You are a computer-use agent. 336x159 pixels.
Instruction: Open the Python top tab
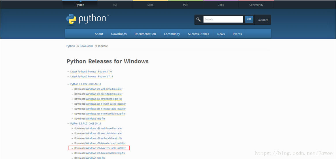80,5
